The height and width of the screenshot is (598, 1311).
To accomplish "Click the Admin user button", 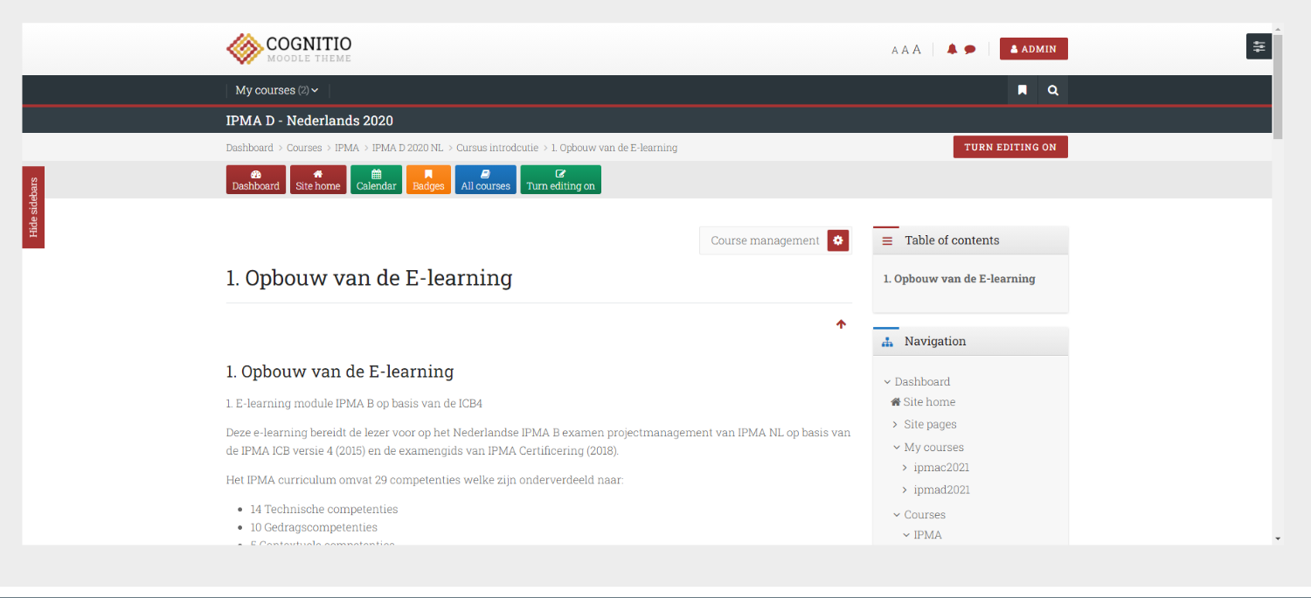I will pos(1033,49).
